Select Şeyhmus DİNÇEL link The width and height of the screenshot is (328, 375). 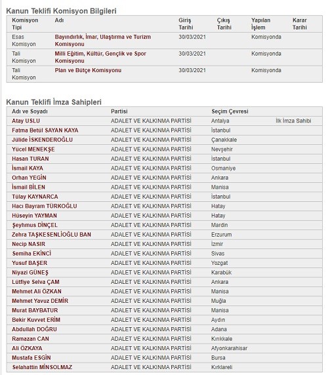click(35, 225)
